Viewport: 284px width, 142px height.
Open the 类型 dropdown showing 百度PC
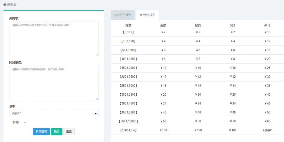(x=54, y=114)
